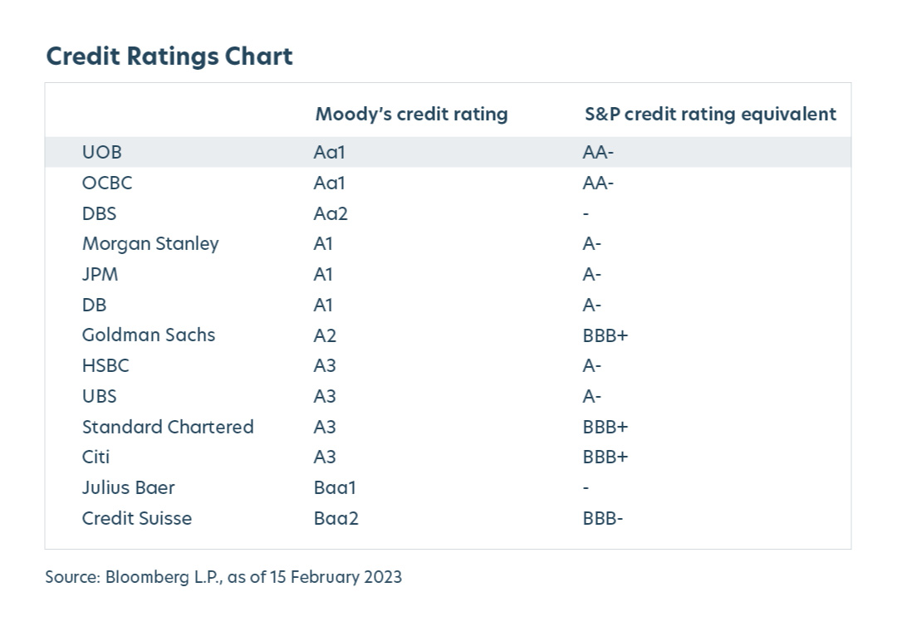This screenshot has height=631, width=897.
Task: Click the DBS bank name
Action: (99, 213)
